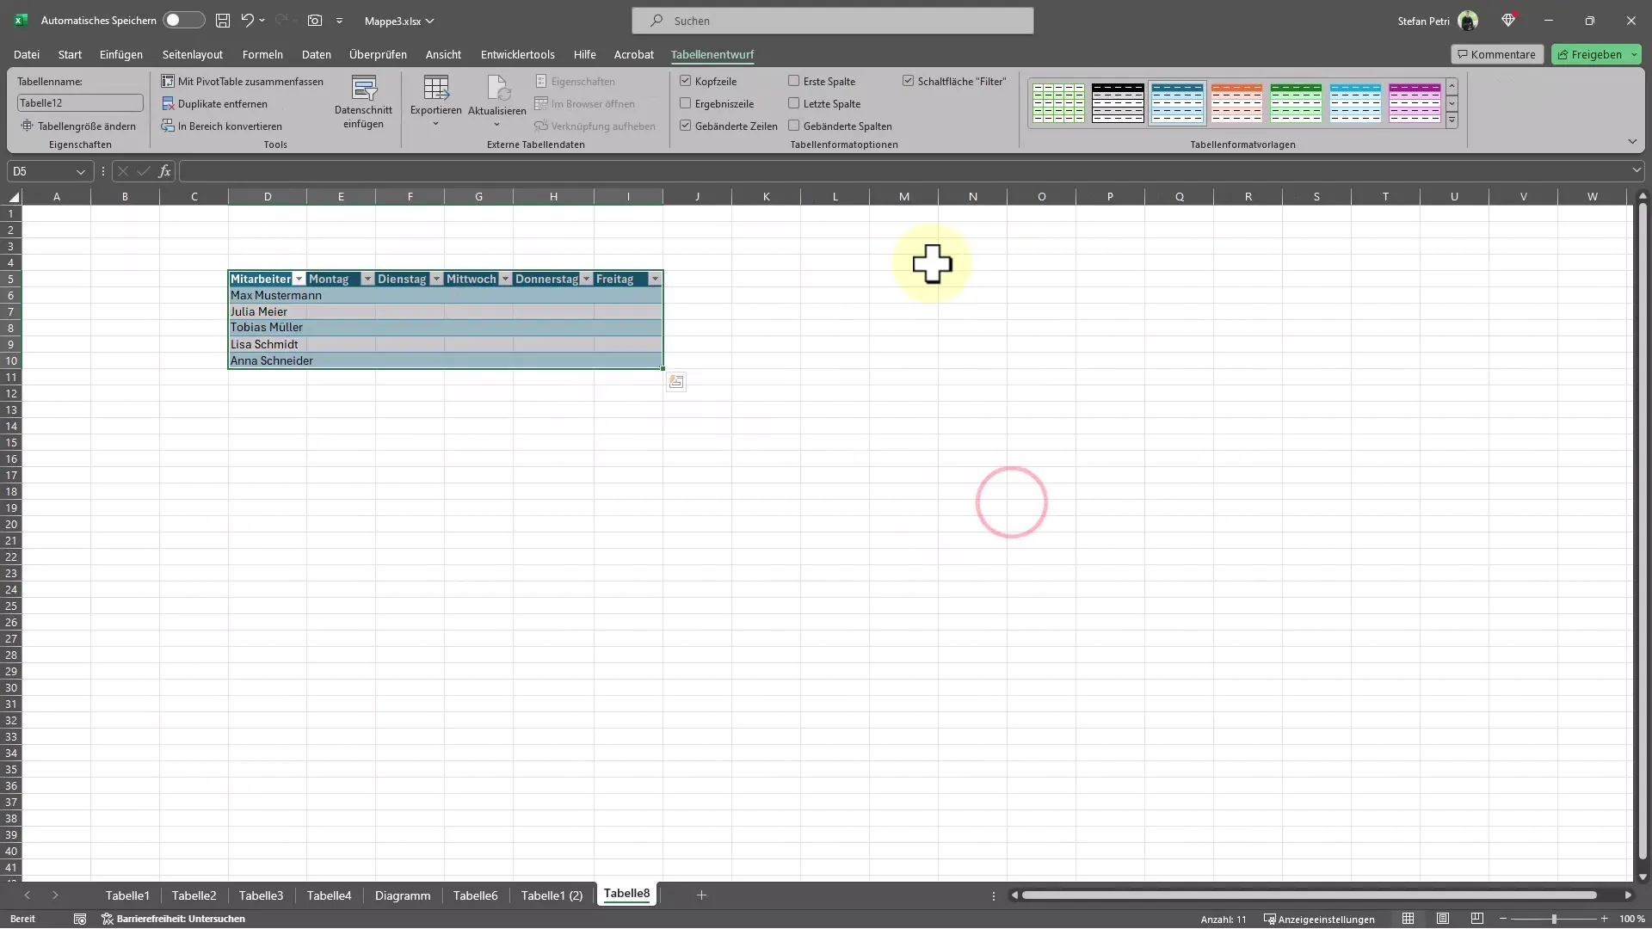
Task: Expand the formula bar
Action: click(1636, 171)
